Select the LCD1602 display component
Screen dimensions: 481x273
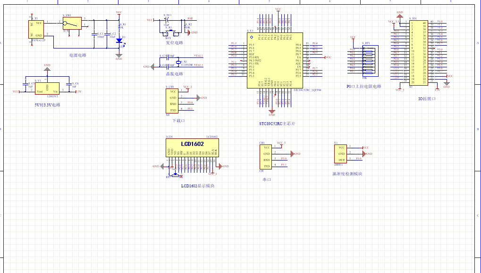192,148
